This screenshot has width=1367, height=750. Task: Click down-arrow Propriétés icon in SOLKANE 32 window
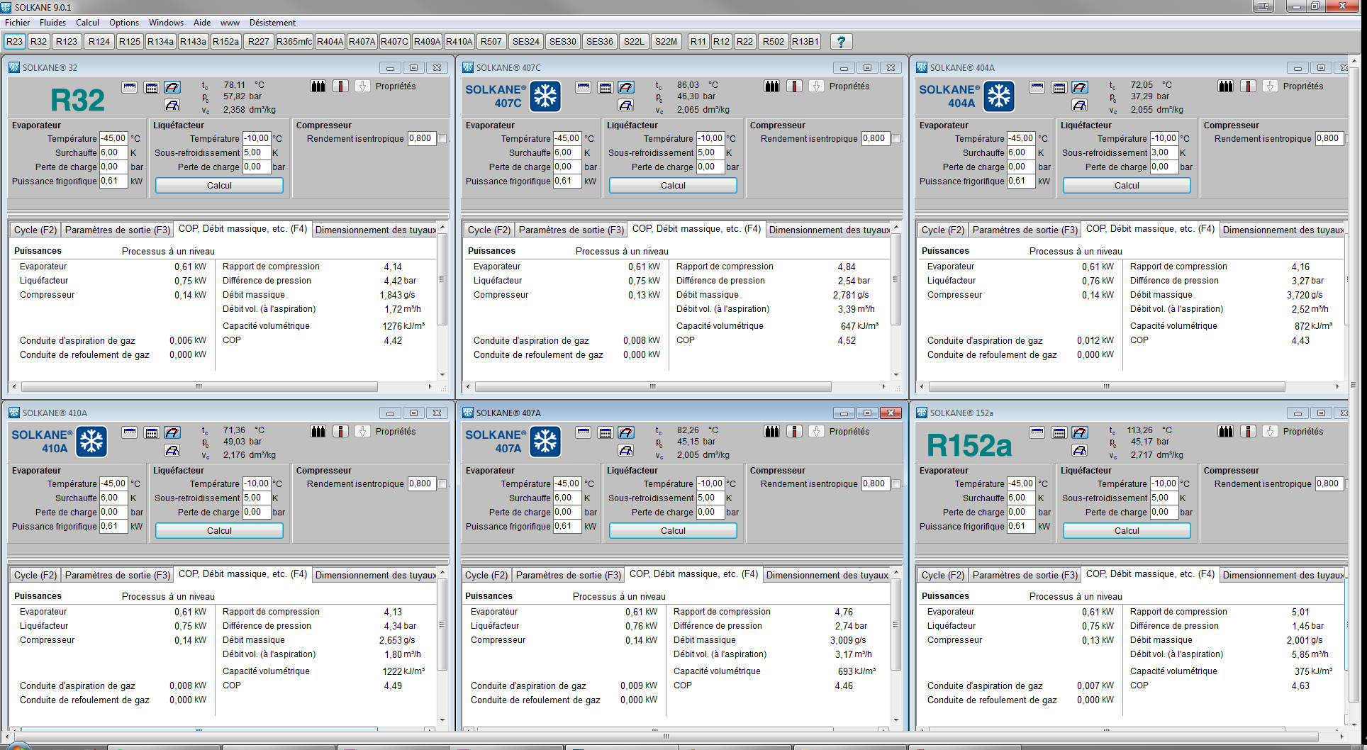pyautogui.click(x=362, y=86)
